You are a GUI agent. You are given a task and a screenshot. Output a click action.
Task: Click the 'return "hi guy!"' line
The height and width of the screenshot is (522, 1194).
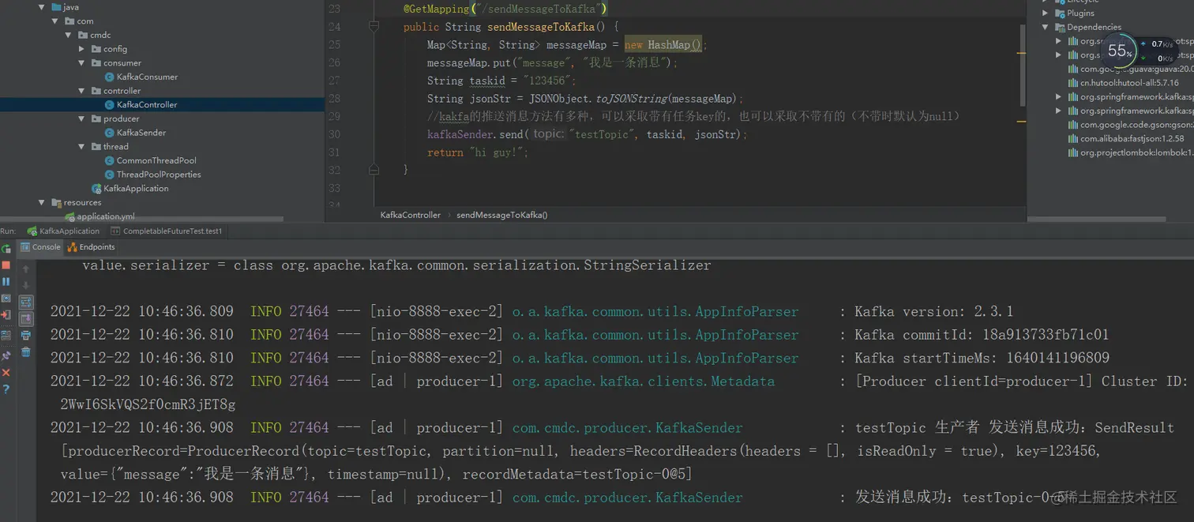pos(478,152)
